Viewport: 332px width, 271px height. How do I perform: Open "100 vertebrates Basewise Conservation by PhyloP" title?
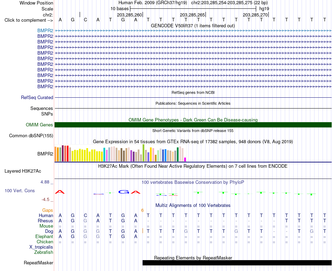point(193,182)
